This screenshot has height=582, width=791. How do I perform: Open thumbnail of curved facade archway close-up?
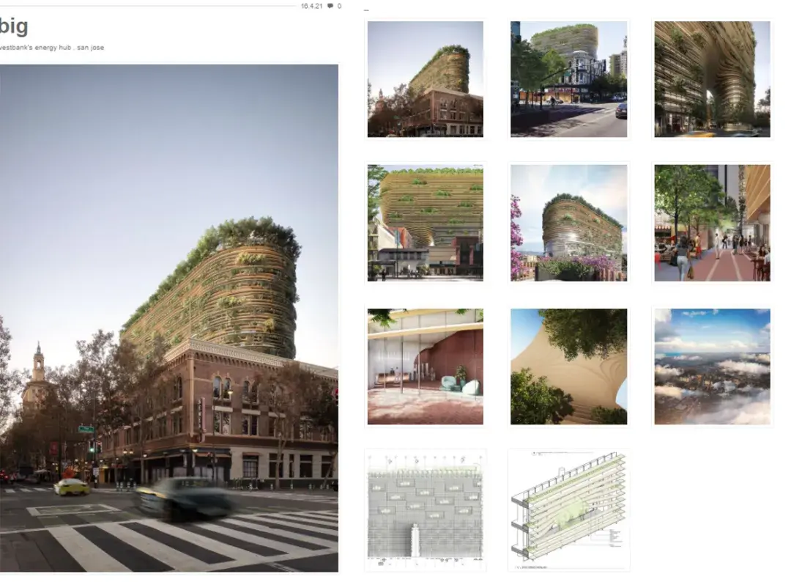click(713, 79)
